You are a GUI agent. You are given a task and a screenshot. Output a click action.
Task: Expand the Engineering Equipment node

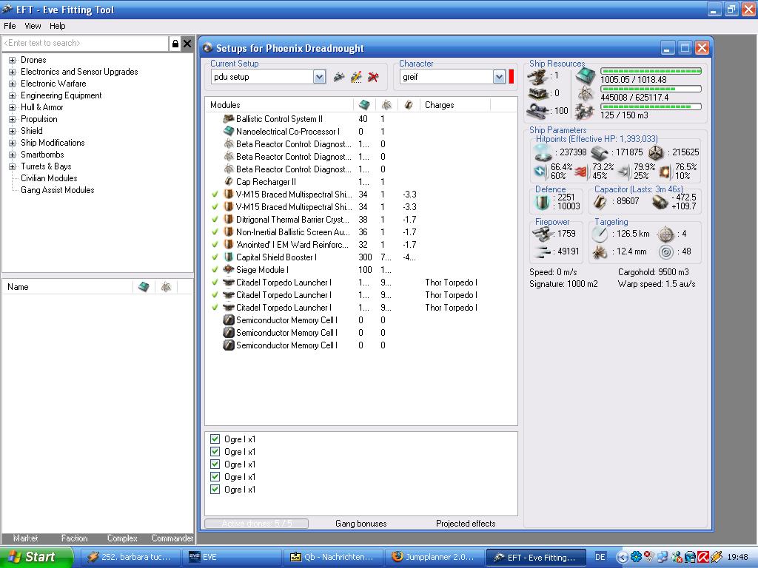[x=12, y=95]
